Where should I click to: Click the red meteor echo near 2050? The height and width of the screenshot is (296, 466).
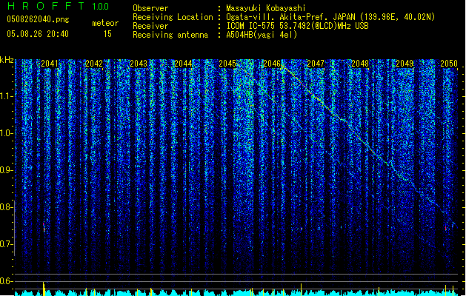coord(446,228)
